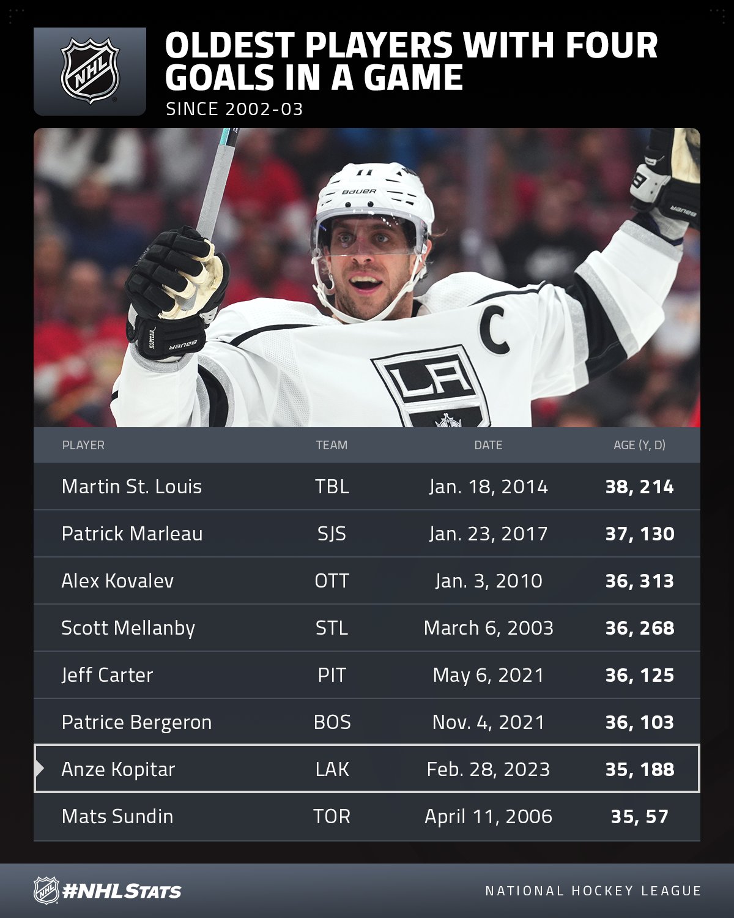Image resolution: width=734 pixels, height=918 pixels.
Task: Select the AGE (Y, D) column header
Action: pyautogui.click(x=639, y=445)
